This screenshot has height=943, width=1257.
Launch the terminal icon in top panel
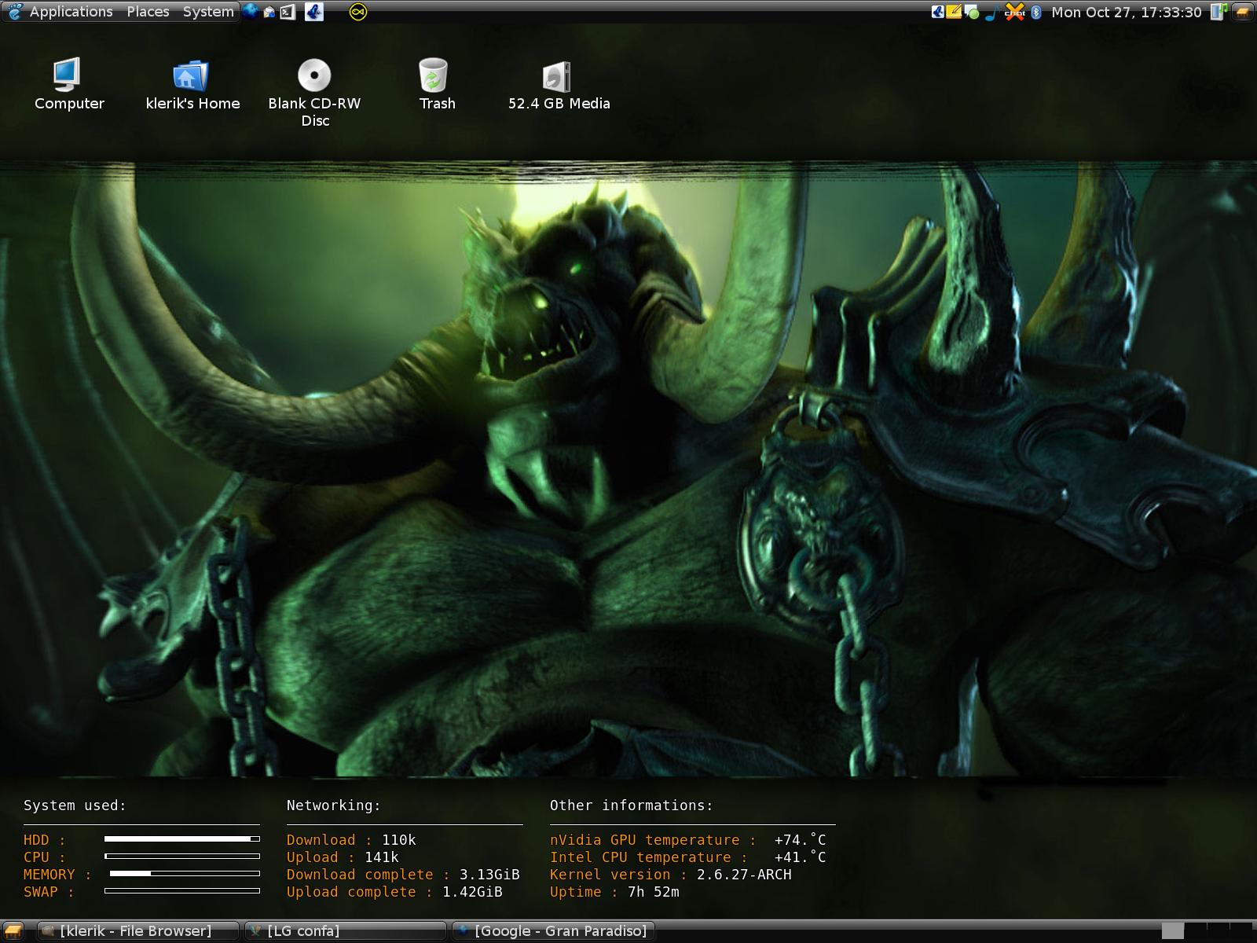click(288, 12)
